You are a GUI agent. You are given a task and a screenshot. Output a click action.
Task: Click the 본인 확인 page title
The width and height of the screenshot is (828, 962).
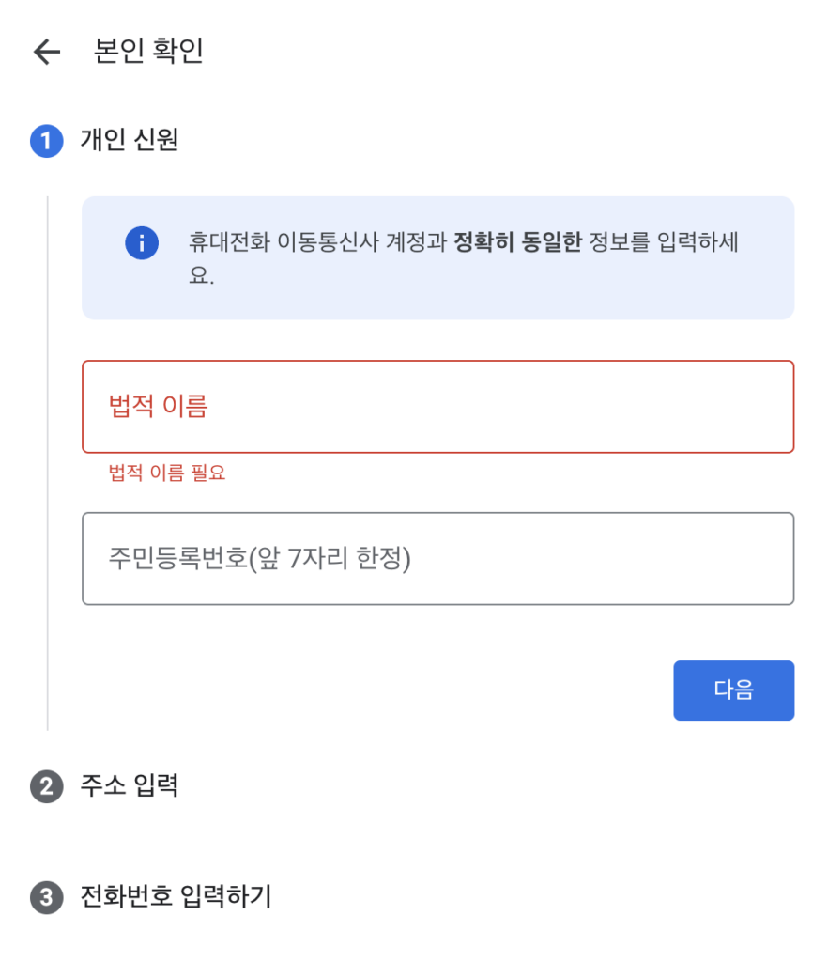coord(148,51)
